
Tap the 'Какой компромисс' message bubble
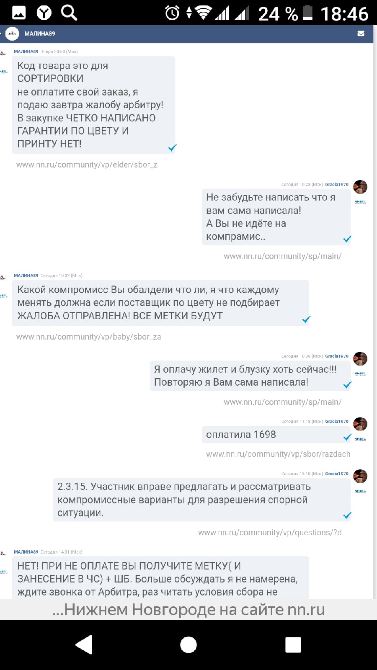(160, 303)
